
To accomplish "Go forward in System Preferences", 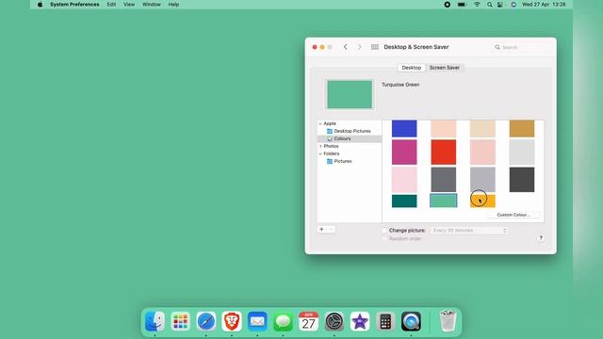I will [x=359, y=47].
